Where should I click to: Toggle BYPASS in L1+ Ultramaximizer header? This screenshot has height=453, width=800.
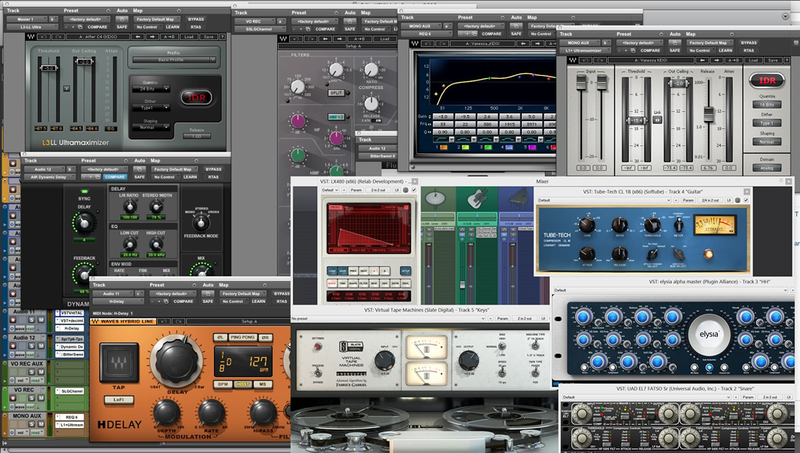(x=748, y=43)
